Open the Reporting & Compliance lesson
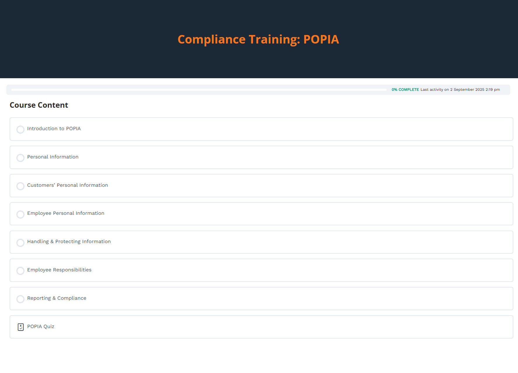The image size is (518, 373). pos(57,298)
